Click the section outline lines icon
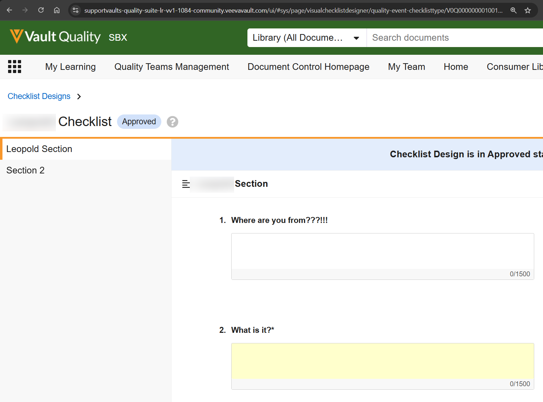543x402 pixels. pos(186,184)
